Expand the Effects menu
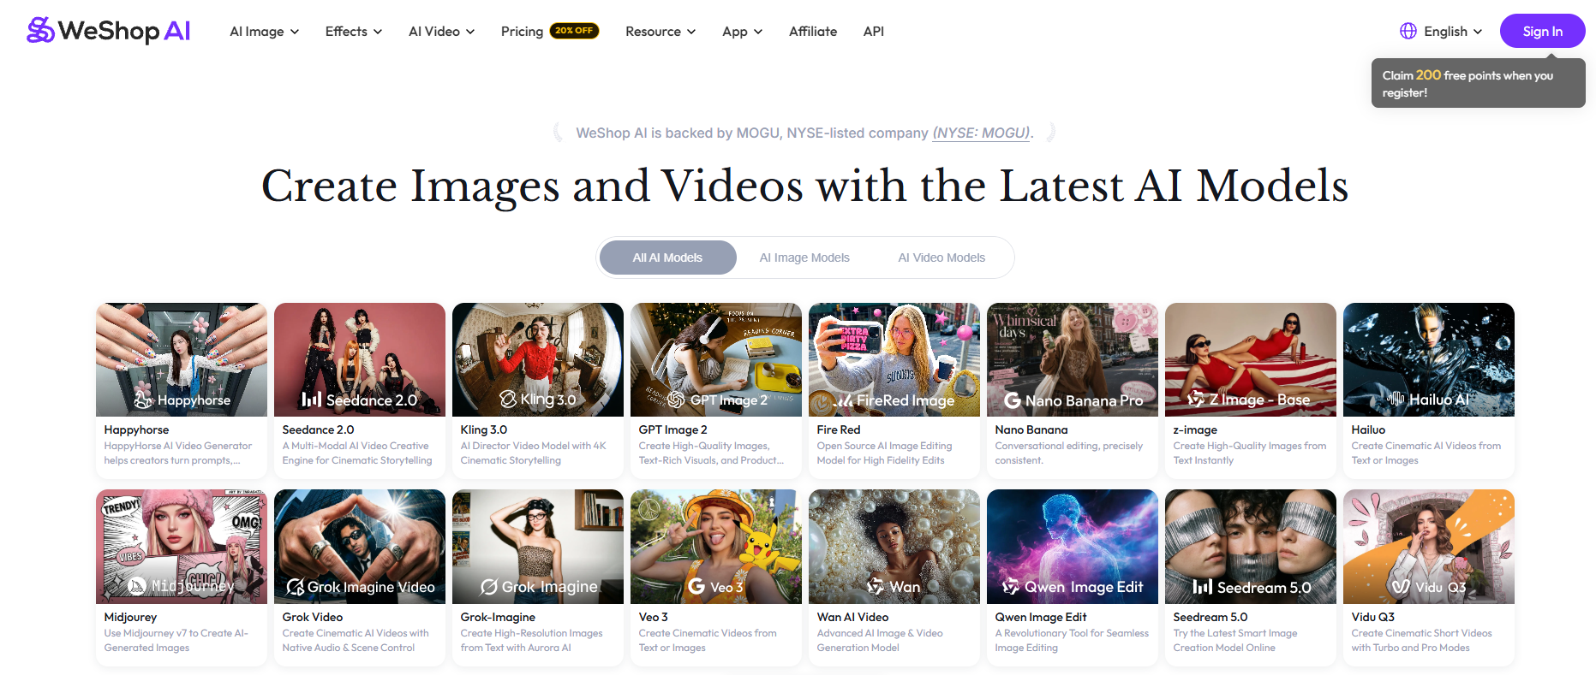The height and width of the screenshot is (675, 1596). coord(354,32)
